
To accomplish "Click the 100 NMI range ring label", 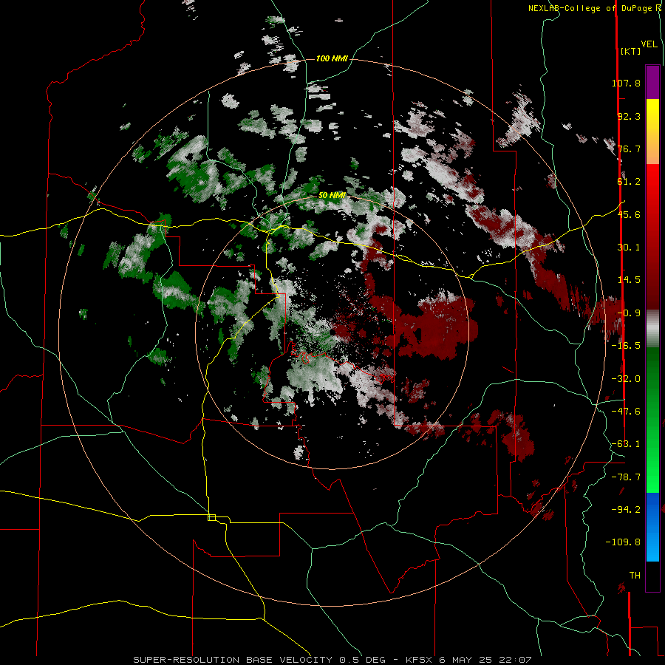I will 332,58.
